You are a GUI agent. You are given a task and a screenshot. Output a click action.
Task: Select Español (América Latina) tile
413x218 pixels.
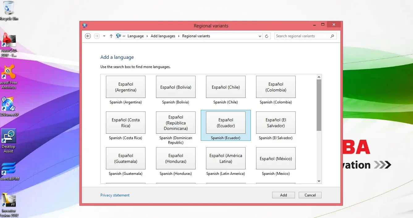click(x=226, y=158)
